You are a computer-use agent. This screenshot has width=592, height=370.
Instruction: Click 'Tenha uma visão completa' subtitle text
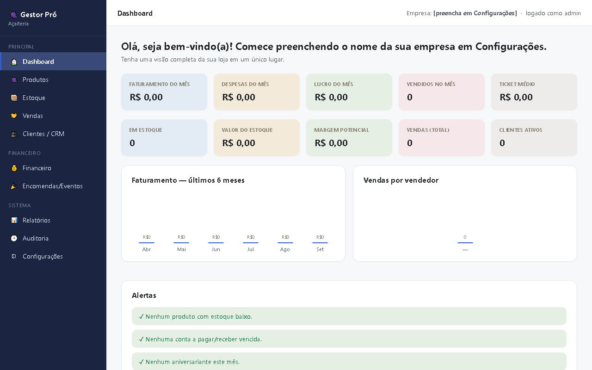pyautogui.click(x=203, y=60)
